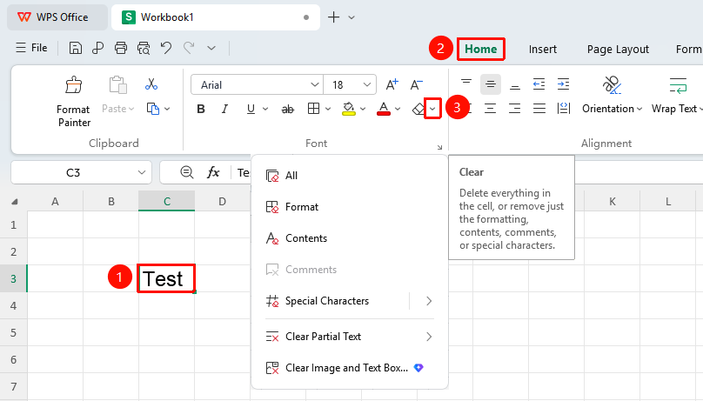Image resolution: width=703 pixels, height=401 pixels.
Task: Open the font name dropdown Arial
Action: [315, 84]
